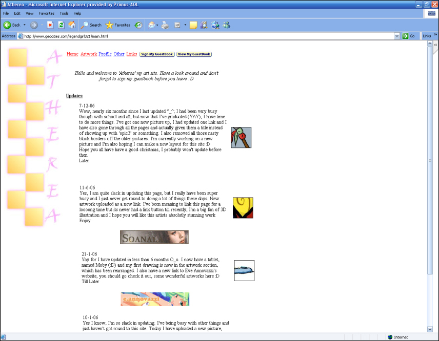This screenshot has height=341, width=439.
Task: Open the Mail envelope dropdown arrow
Action: pyautogui.click(x=157, y=25)
